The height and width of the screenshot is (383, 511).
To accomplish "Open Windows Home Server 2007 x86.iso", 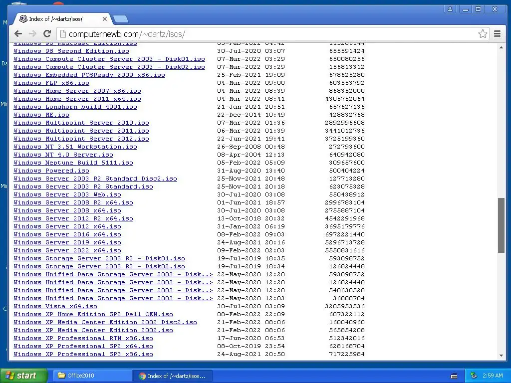I will coord(77,91).
